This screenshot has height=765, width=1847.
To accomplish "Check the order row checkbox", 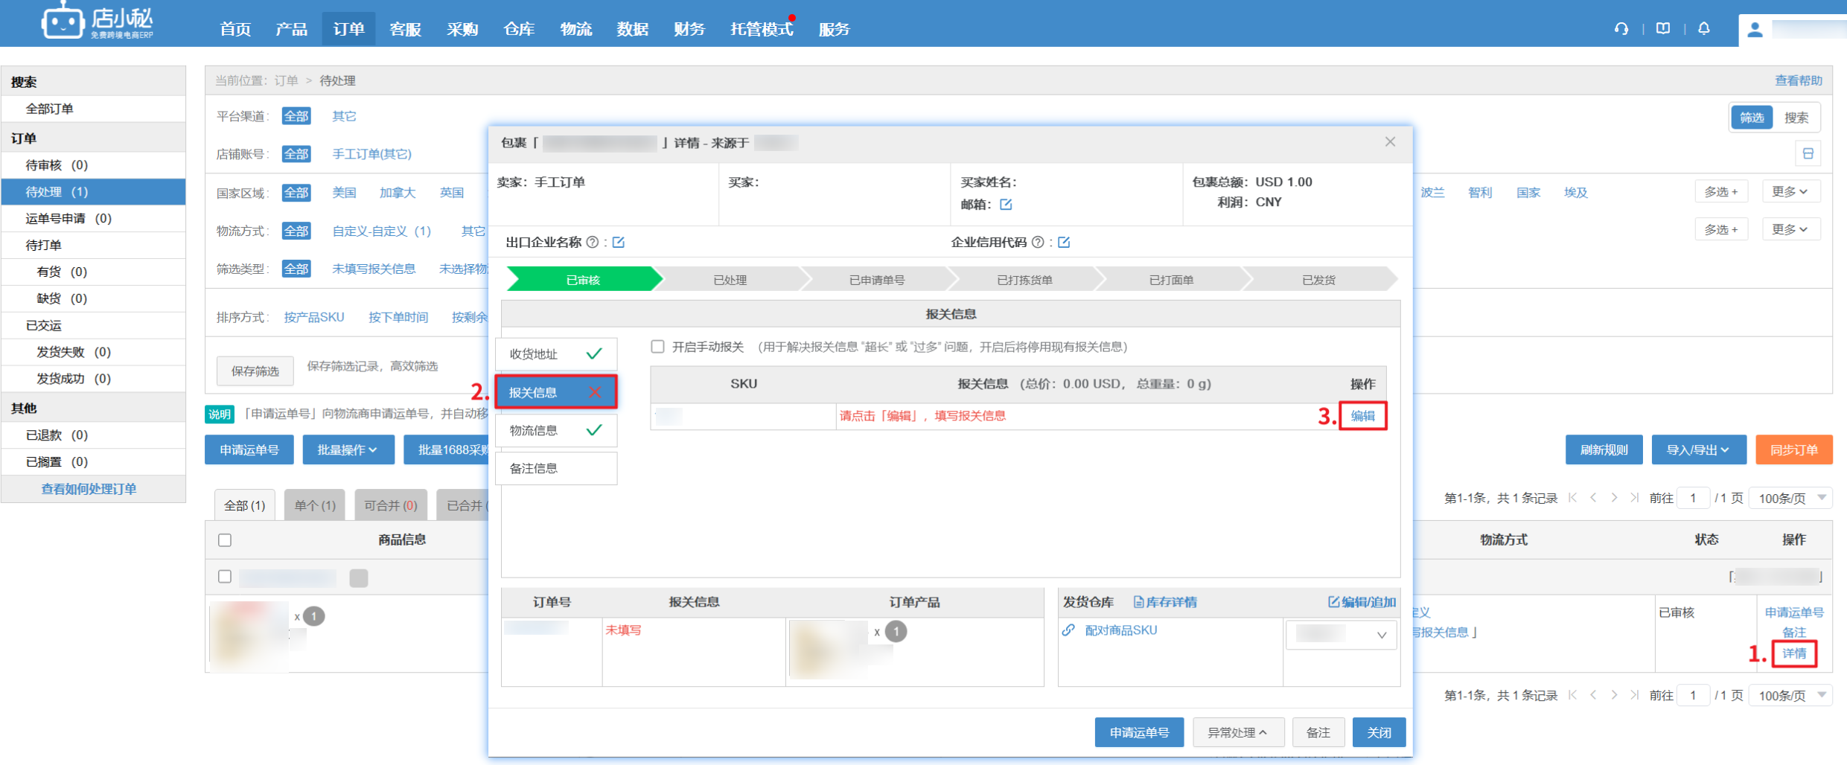I will (x=225, y=577).
